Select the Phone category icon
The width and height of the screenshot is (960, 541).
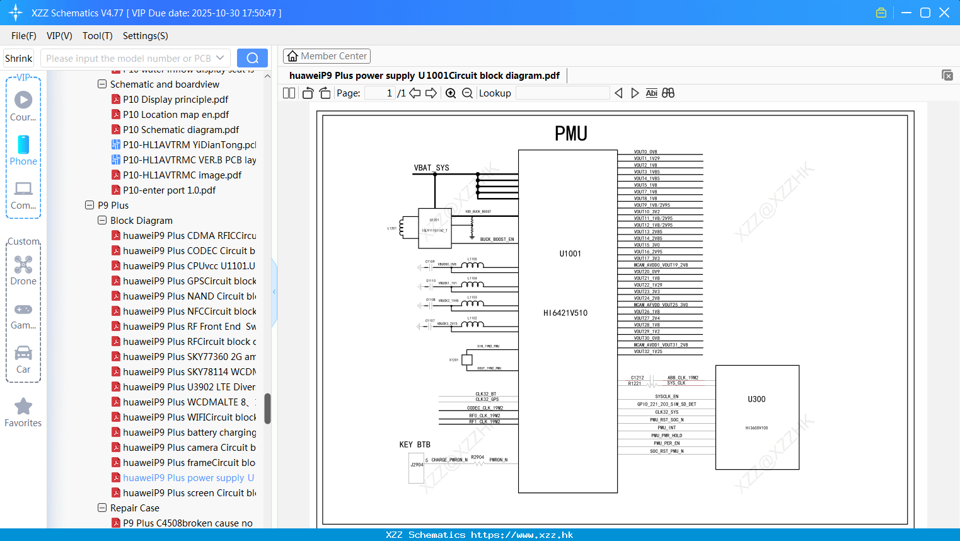(23, 151)
